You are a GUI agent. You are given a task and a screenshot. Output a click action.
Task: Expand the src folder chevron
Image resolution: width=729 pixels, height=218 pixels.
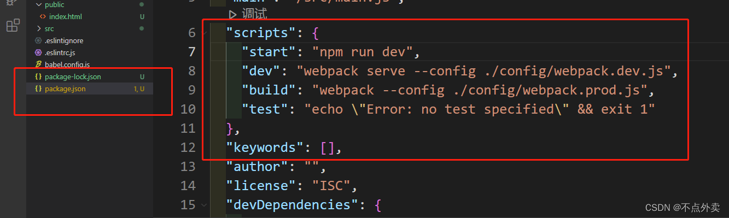(38, 28)
